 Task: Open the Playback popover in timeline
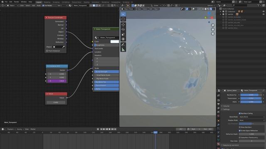tap(11, 129)
